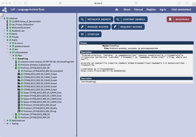Click the Request Access icon

tap(115, 27)
